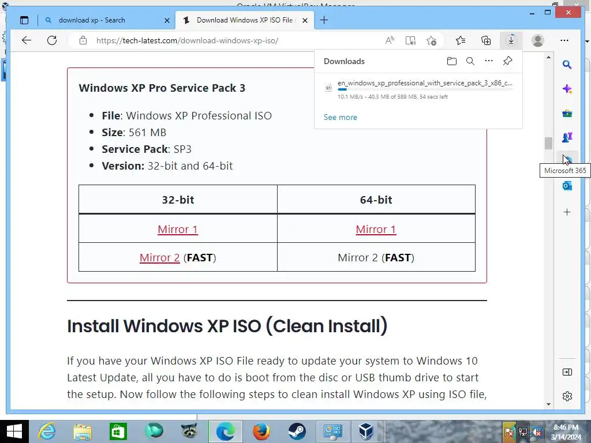Image resolution: width=591 pixels, height=443 pixels.
Task: Open Immersive Reader icon in address bar
Action: 410,40
